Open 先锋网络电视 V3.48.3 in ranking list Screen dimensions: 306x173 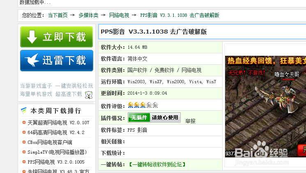tap(58, 171)
